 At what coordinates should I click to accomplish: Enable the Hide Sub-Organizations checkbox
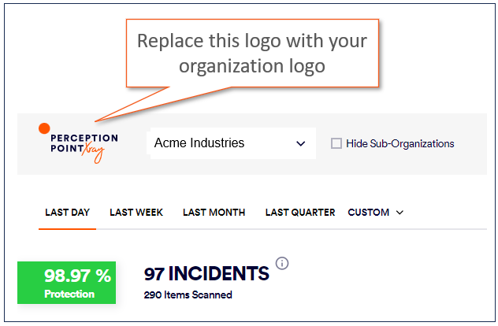[x=336, y=143]
